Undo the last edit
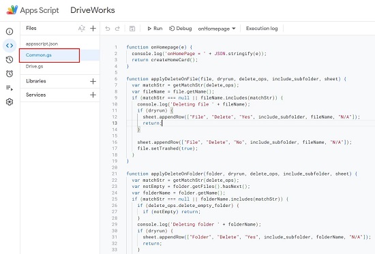This screenshot has width=375, height=254. [x=108, y=29]
